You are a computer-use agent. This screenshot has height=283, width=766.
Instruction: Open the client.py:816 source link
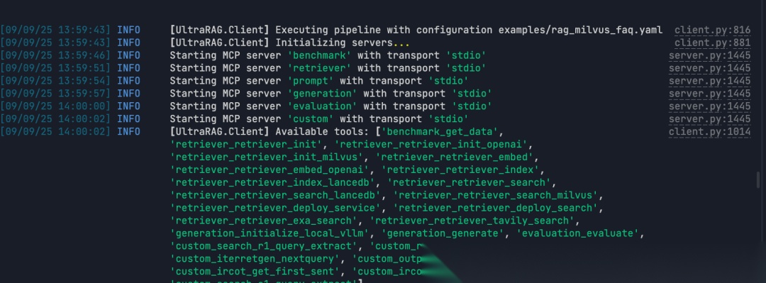tap(712, 30)
